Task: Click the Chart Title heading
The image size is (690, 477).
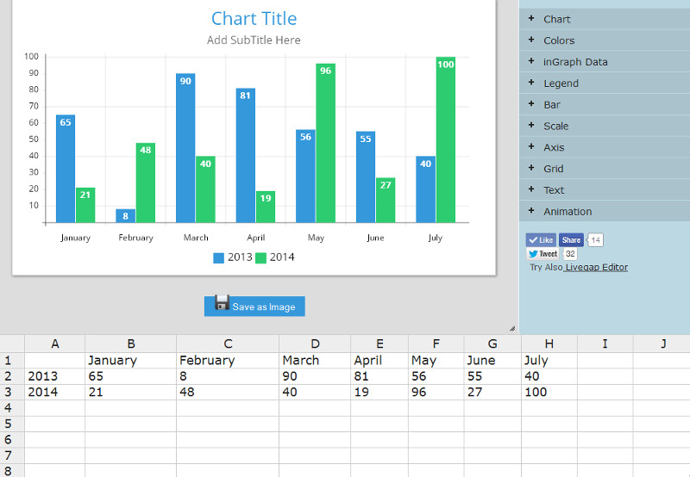Action: click(254, 19)
